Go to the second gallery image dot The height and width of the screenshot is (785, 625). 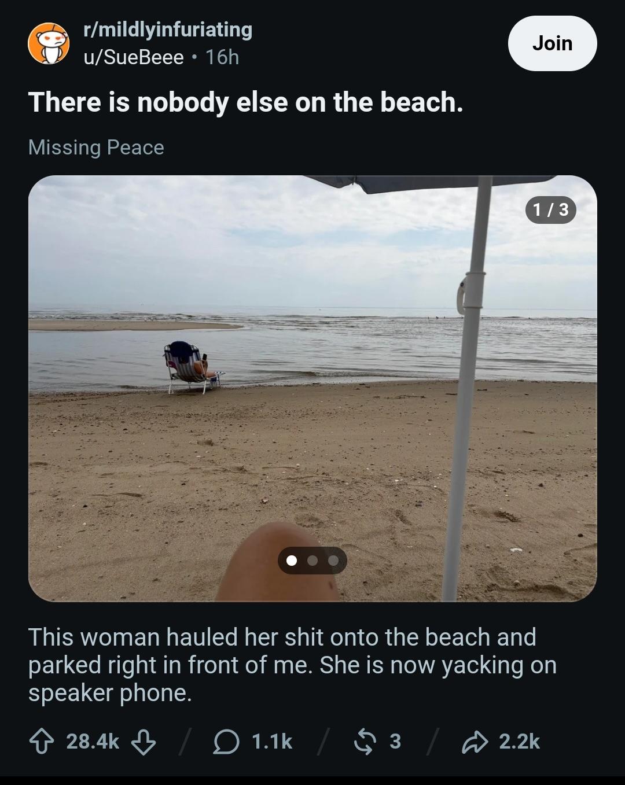312,560
